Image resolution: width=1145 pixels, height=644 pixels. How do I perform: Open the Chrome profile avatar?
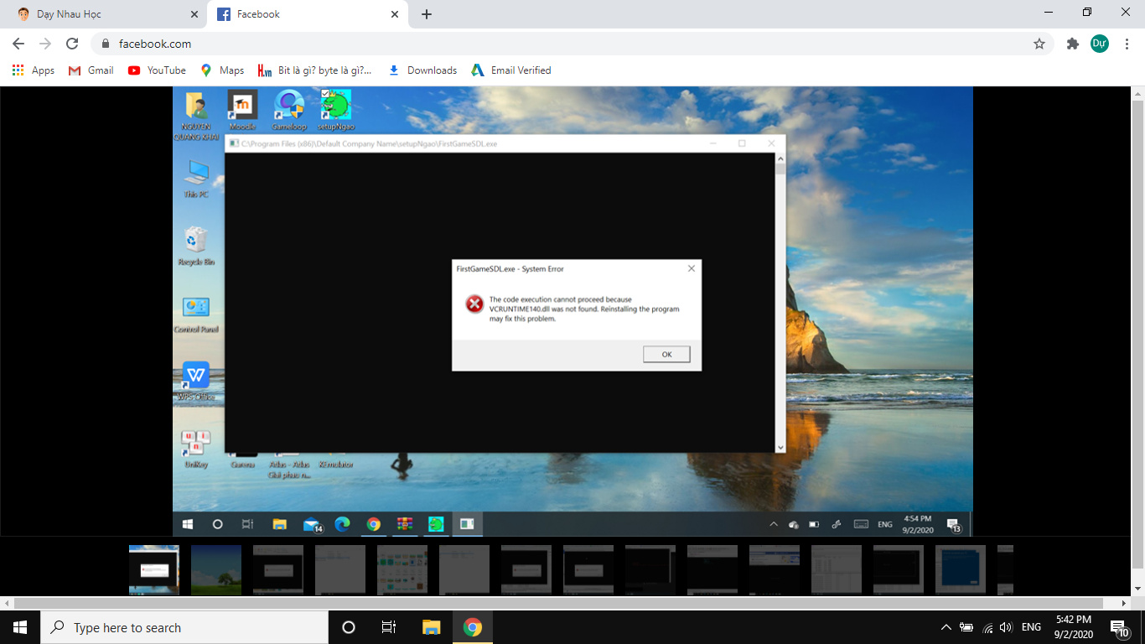(1099, 44)
